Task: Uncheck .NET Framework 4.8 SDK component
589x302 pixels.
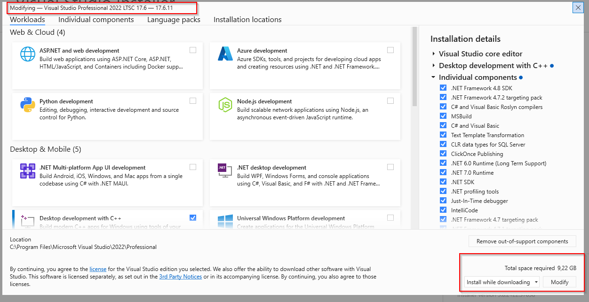Action: [x=443, y=88]
